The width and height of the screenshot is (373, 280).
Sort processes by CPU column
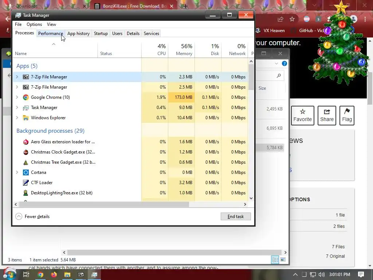pyautogui.click(x=155, y=50)
